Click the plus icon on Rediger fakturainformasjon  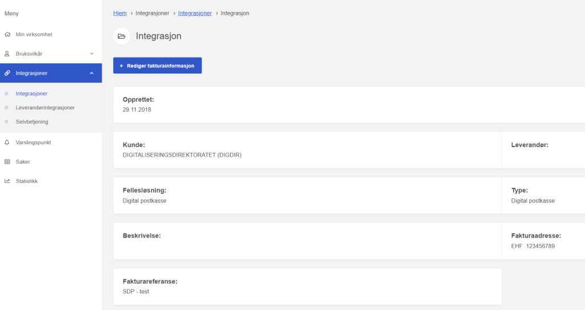(121, 66)
